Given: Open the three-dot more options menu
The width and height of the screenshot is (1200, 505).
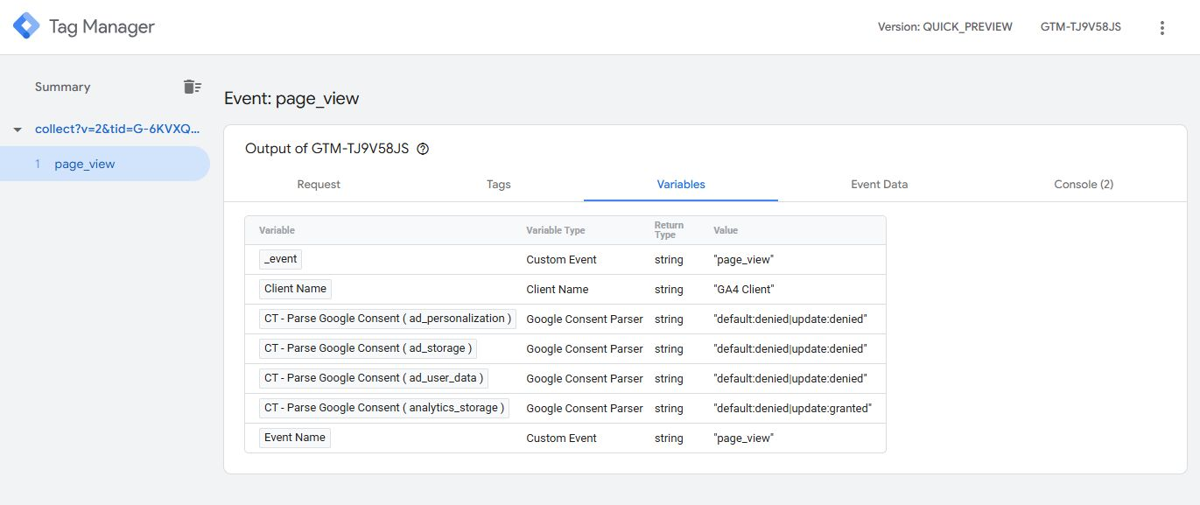Looking at the screenshot, I should coord(1162,27).
